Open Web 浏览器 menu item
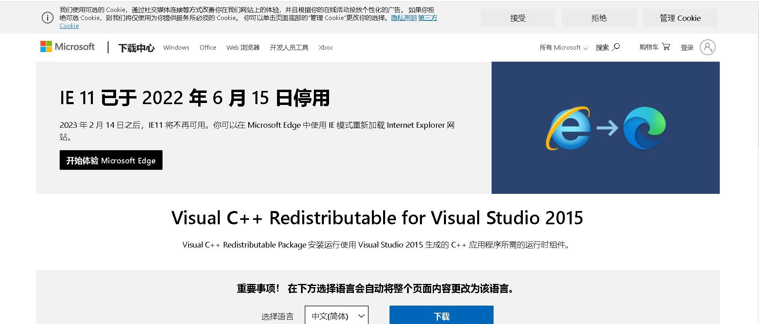The width and height of the screenshot is (759, 324). [x=243, y=47]
